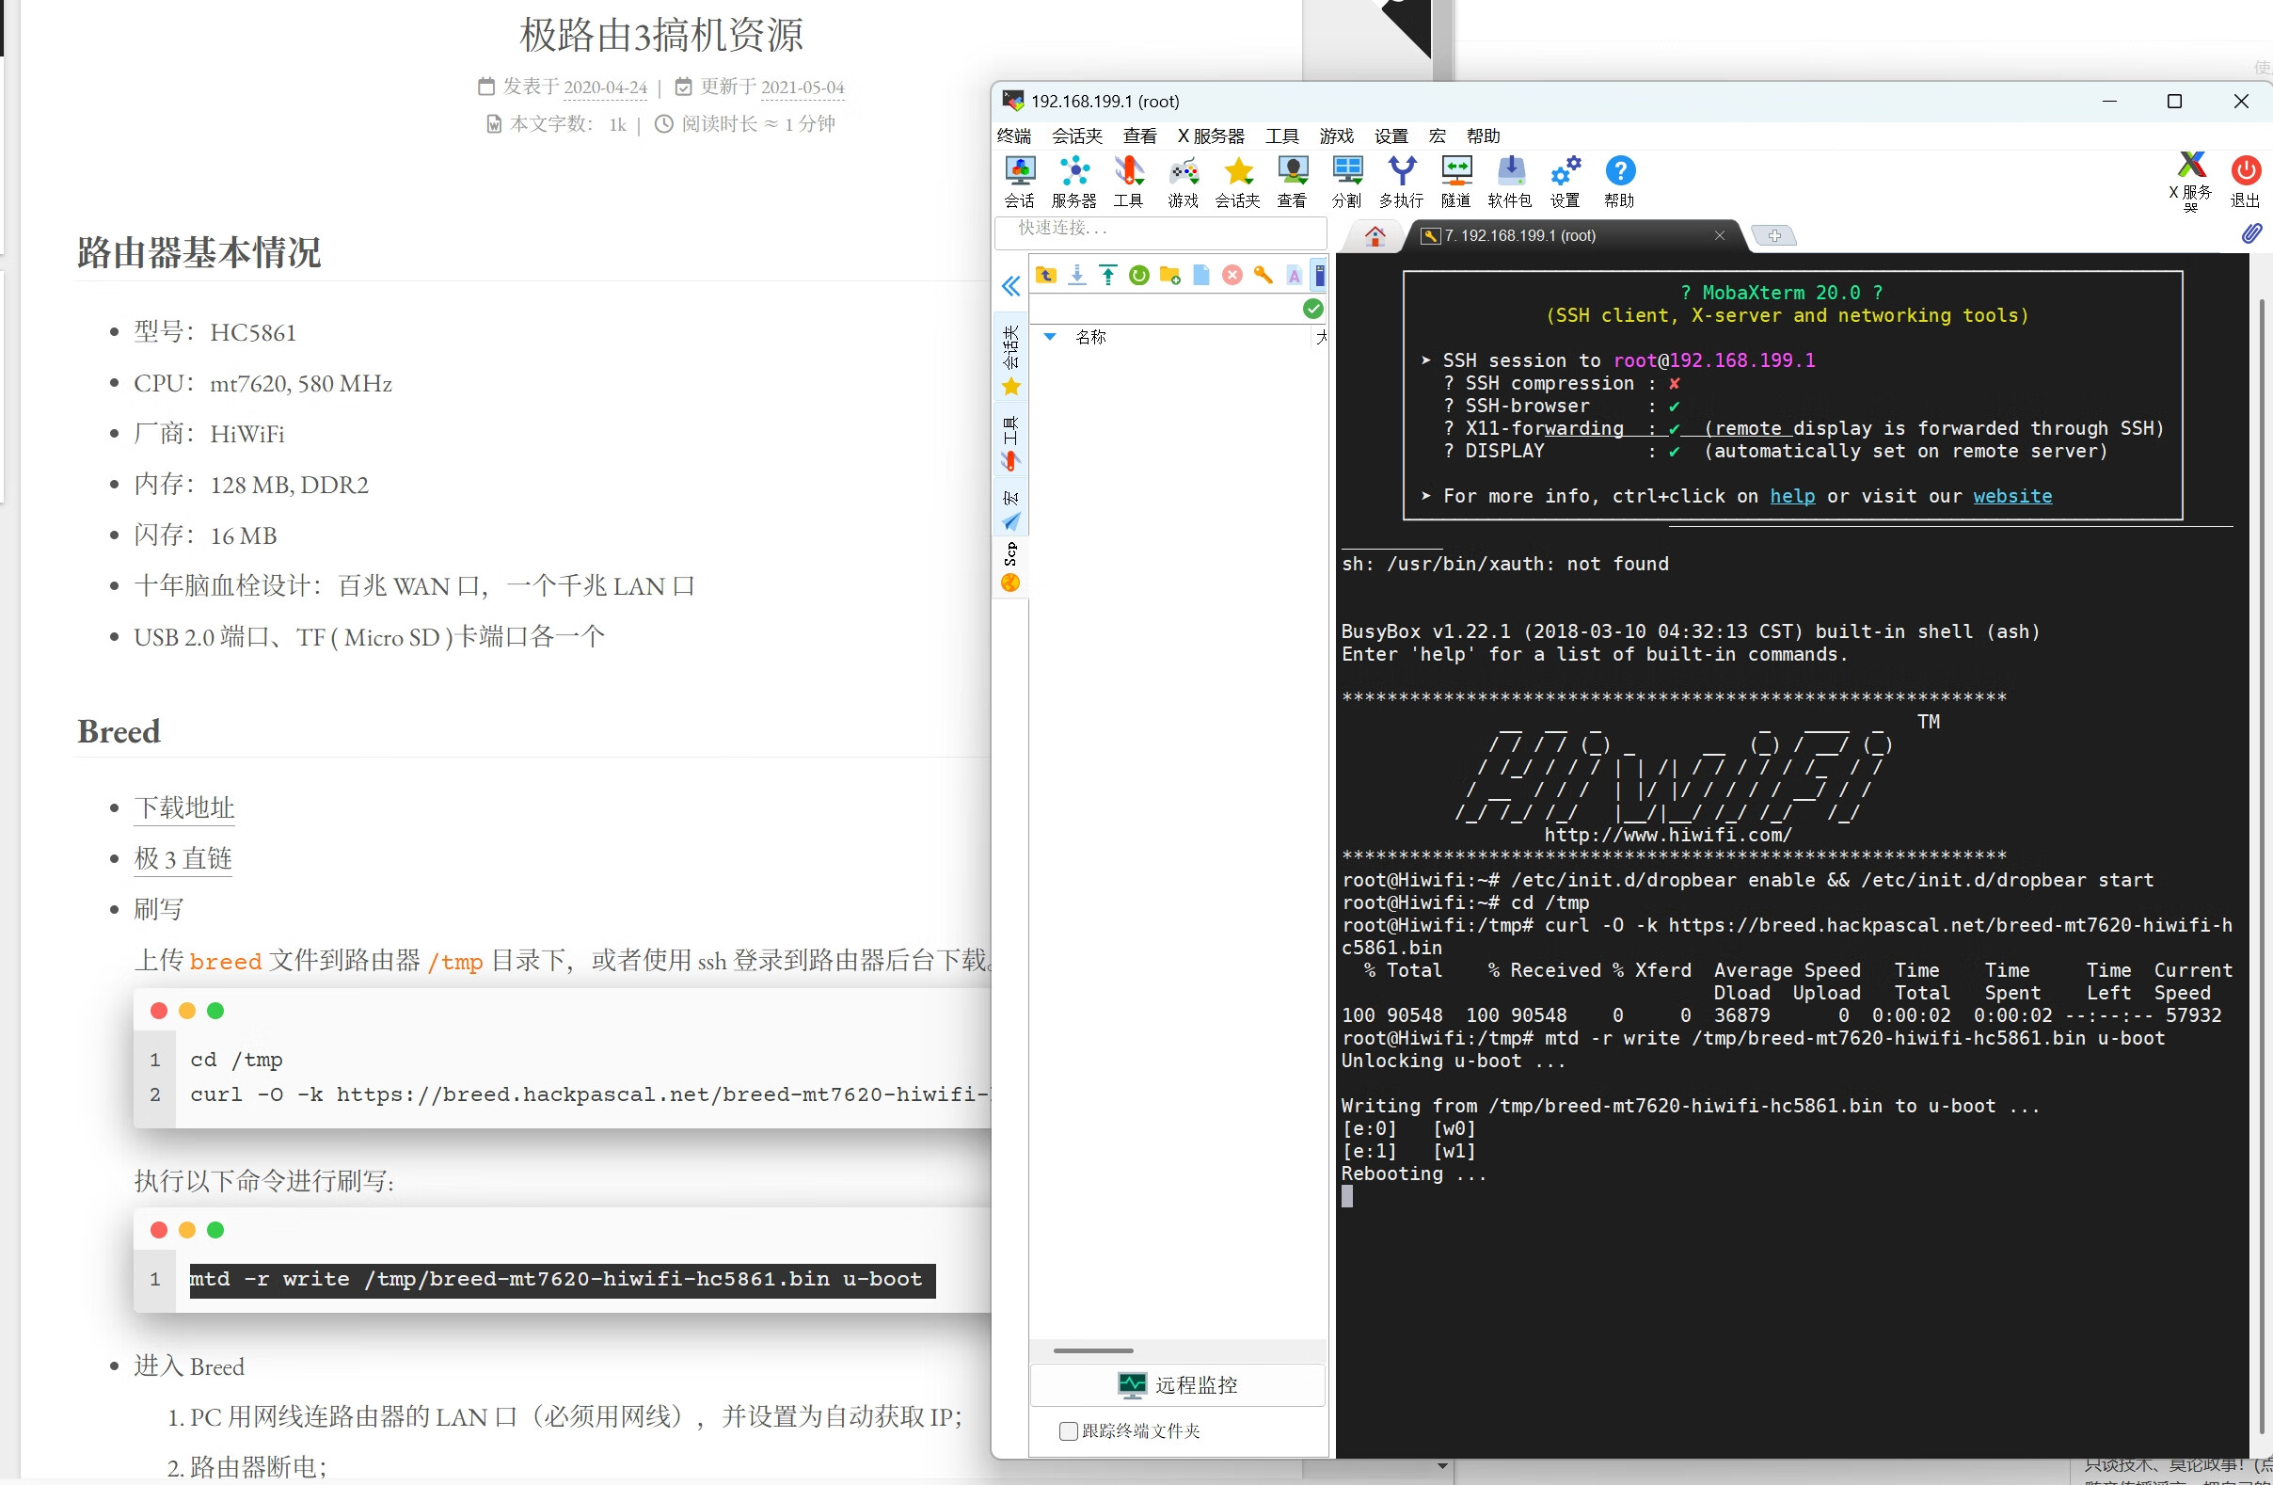Switch to the 会话夹 vertical side tab
This screenshot has width=2273, height=1485.
click(x=1010, y=359)
